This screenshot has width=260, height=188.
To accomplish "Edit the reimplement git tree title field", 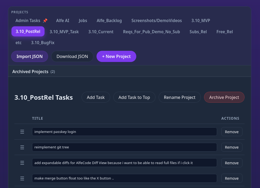I will tap(124, 147).
